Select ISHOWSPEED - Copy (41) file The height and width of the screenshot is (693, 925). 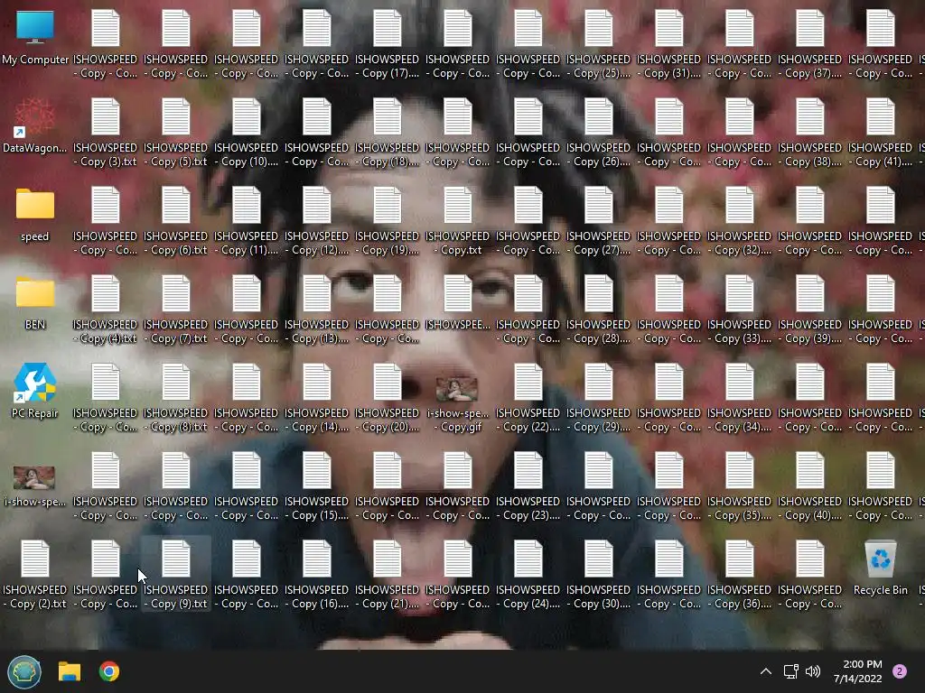point(880,134)
